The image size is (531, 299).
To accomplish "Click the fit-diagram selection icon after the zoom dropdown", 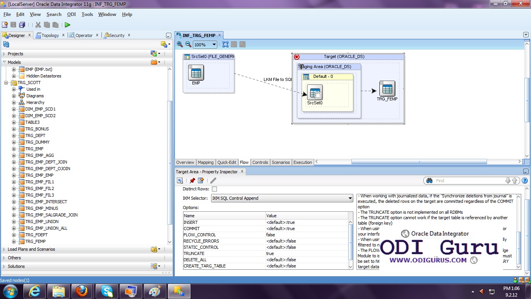I will (x=225, y=44).
